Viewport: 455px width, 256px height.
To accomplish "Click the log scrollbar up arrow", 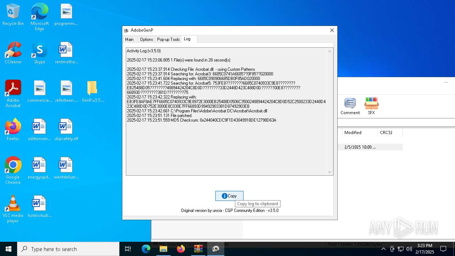I will 330,51.
